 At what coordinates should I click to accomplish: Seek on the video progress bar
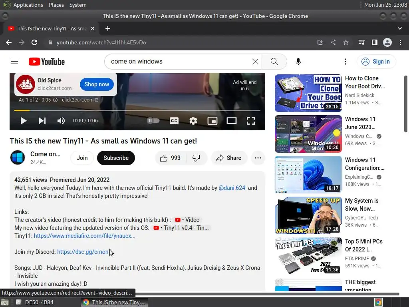tap(137, 110)
